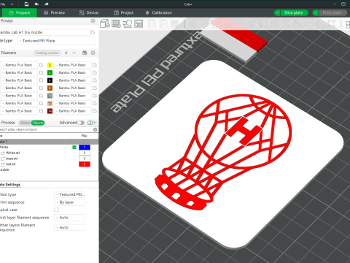Click the Print plate button

(x=332, y=12)
